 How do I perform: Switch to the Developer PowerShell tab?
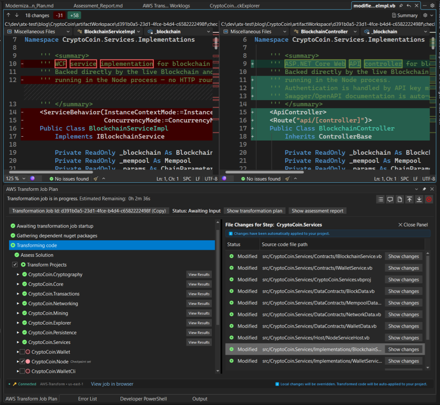point(144,399)
